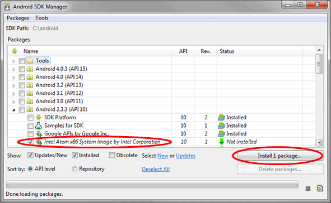
Task: Click the Delete packages button
Action: tap(280, 169)
